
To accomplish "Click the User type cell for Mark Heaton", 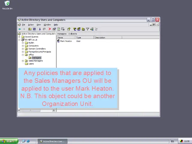I will 78,41.
